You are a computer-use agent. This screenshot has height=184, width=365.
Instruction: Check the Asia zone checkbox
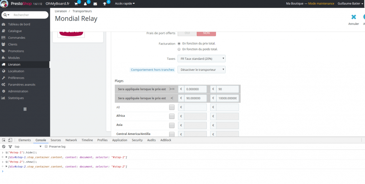point(172,125)
